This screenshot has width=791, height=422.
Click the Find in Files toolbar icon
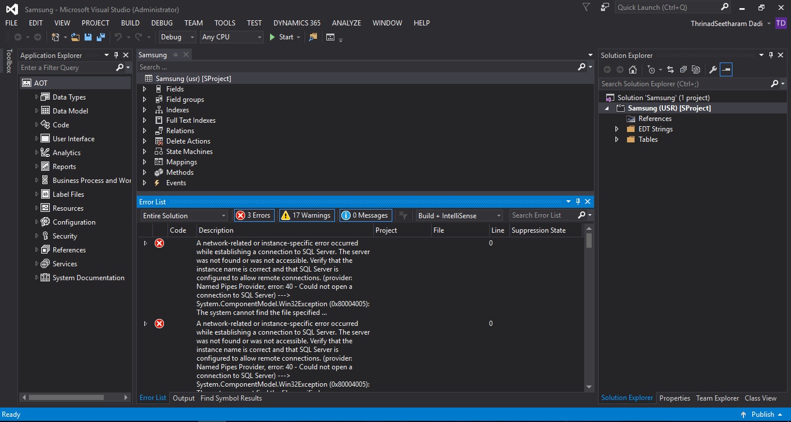313,37
